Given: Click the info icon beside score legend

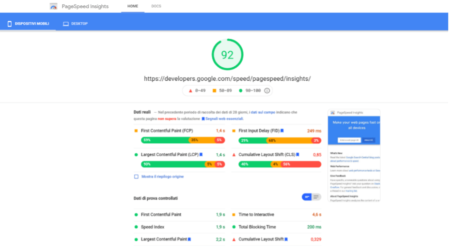Looking at the screenshot, I should coord(267,90).
